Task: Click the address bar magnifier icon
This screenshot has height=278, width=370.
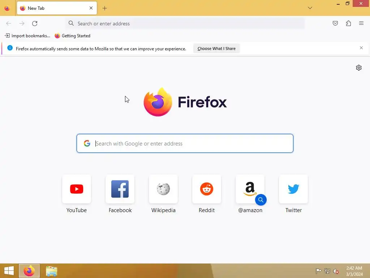Action: tap(71, 23)
